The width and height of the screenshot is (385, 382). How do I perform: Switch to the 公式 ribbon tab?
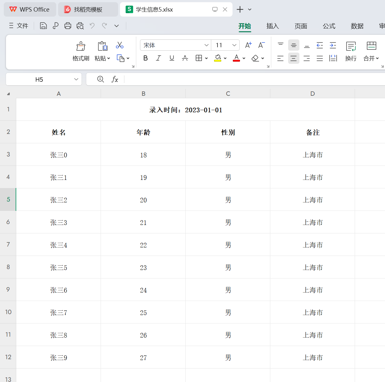click(329, 26)
